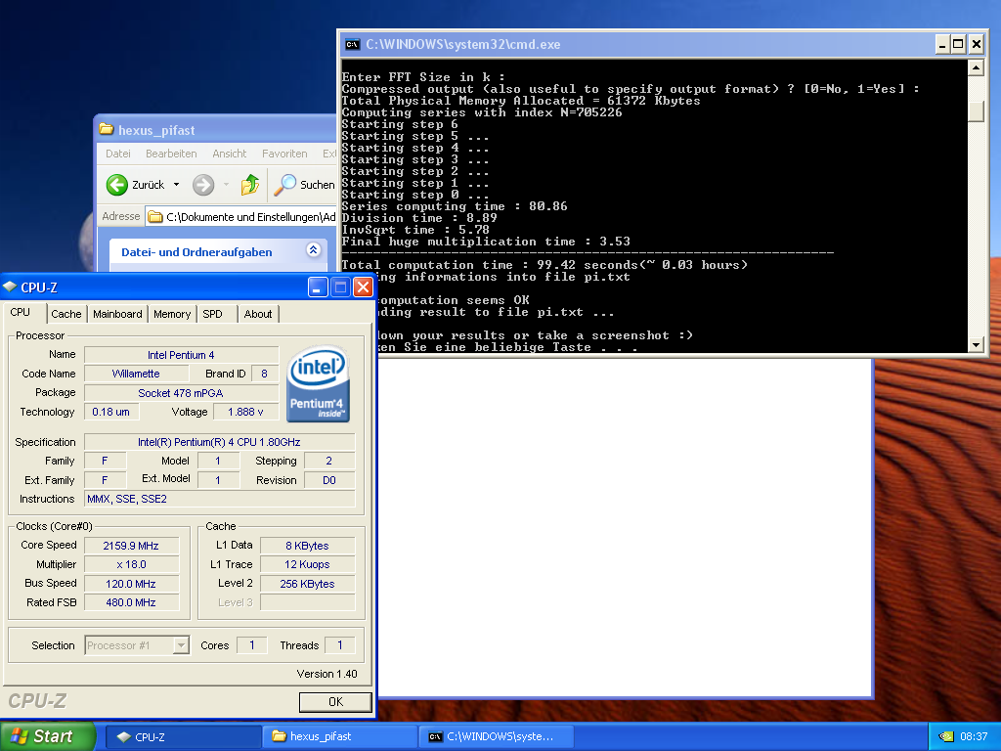Click the Code Name field Willamette
Image resolution: width=1001 pixels, height=751 pixels.
136,374
